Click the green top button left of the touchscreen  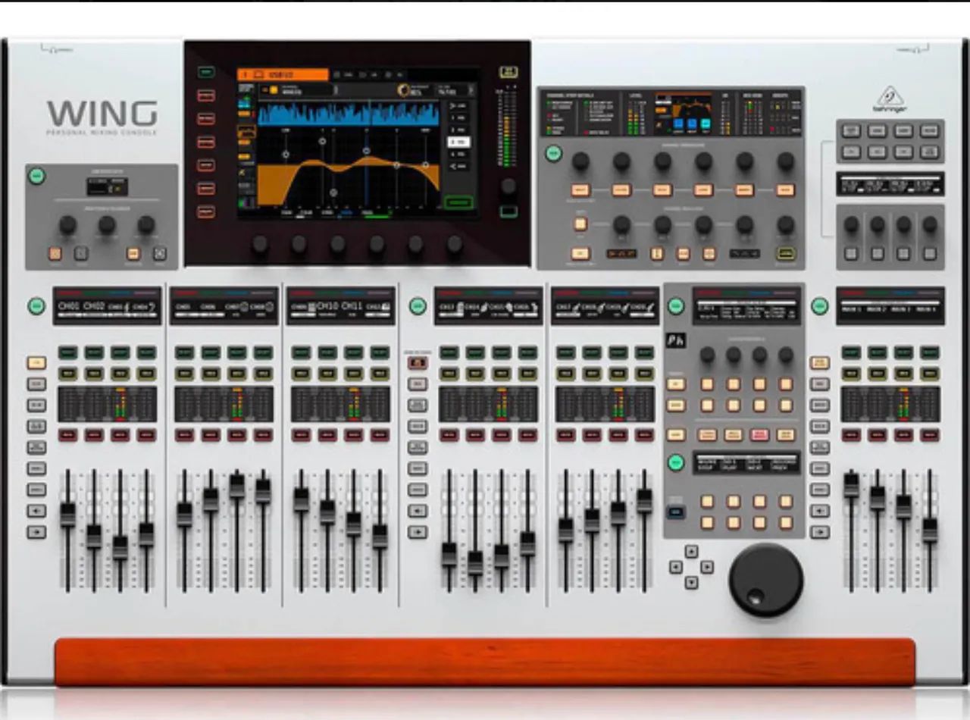click(205, 73)
